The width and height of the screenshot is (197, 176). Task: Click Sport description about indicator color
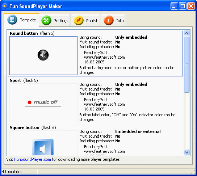[127, 117]
